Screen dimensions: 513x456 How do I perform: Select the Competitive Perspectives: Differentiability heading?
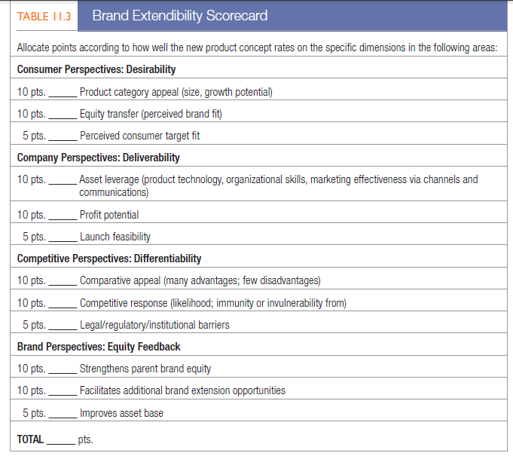(x=108, y=259)
